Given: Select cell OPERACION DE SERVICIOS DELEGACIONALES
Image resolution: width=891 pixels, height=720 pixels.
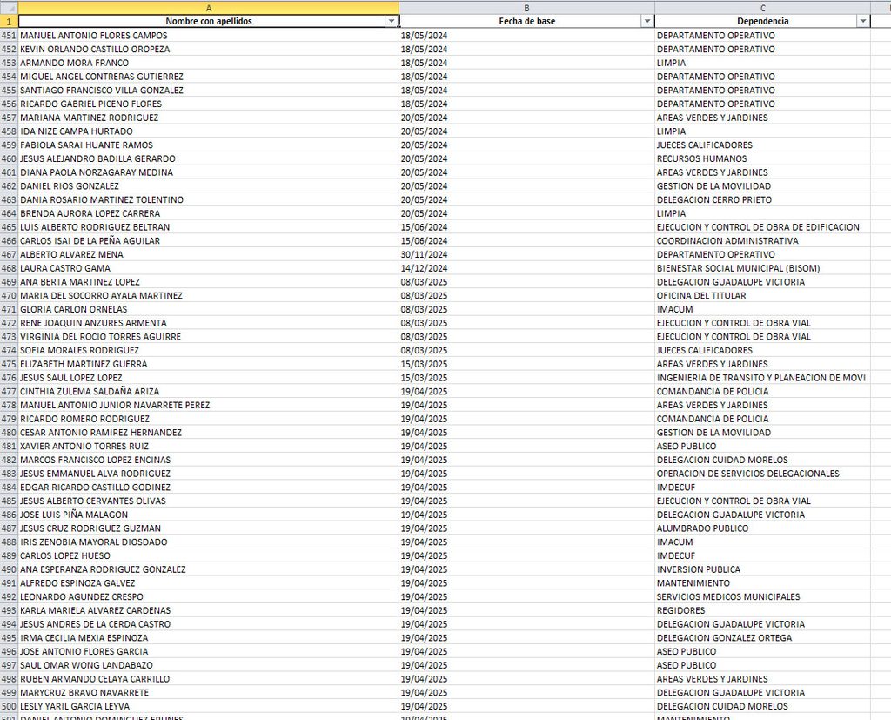Looking at the screenshot, I should point(762,474).
